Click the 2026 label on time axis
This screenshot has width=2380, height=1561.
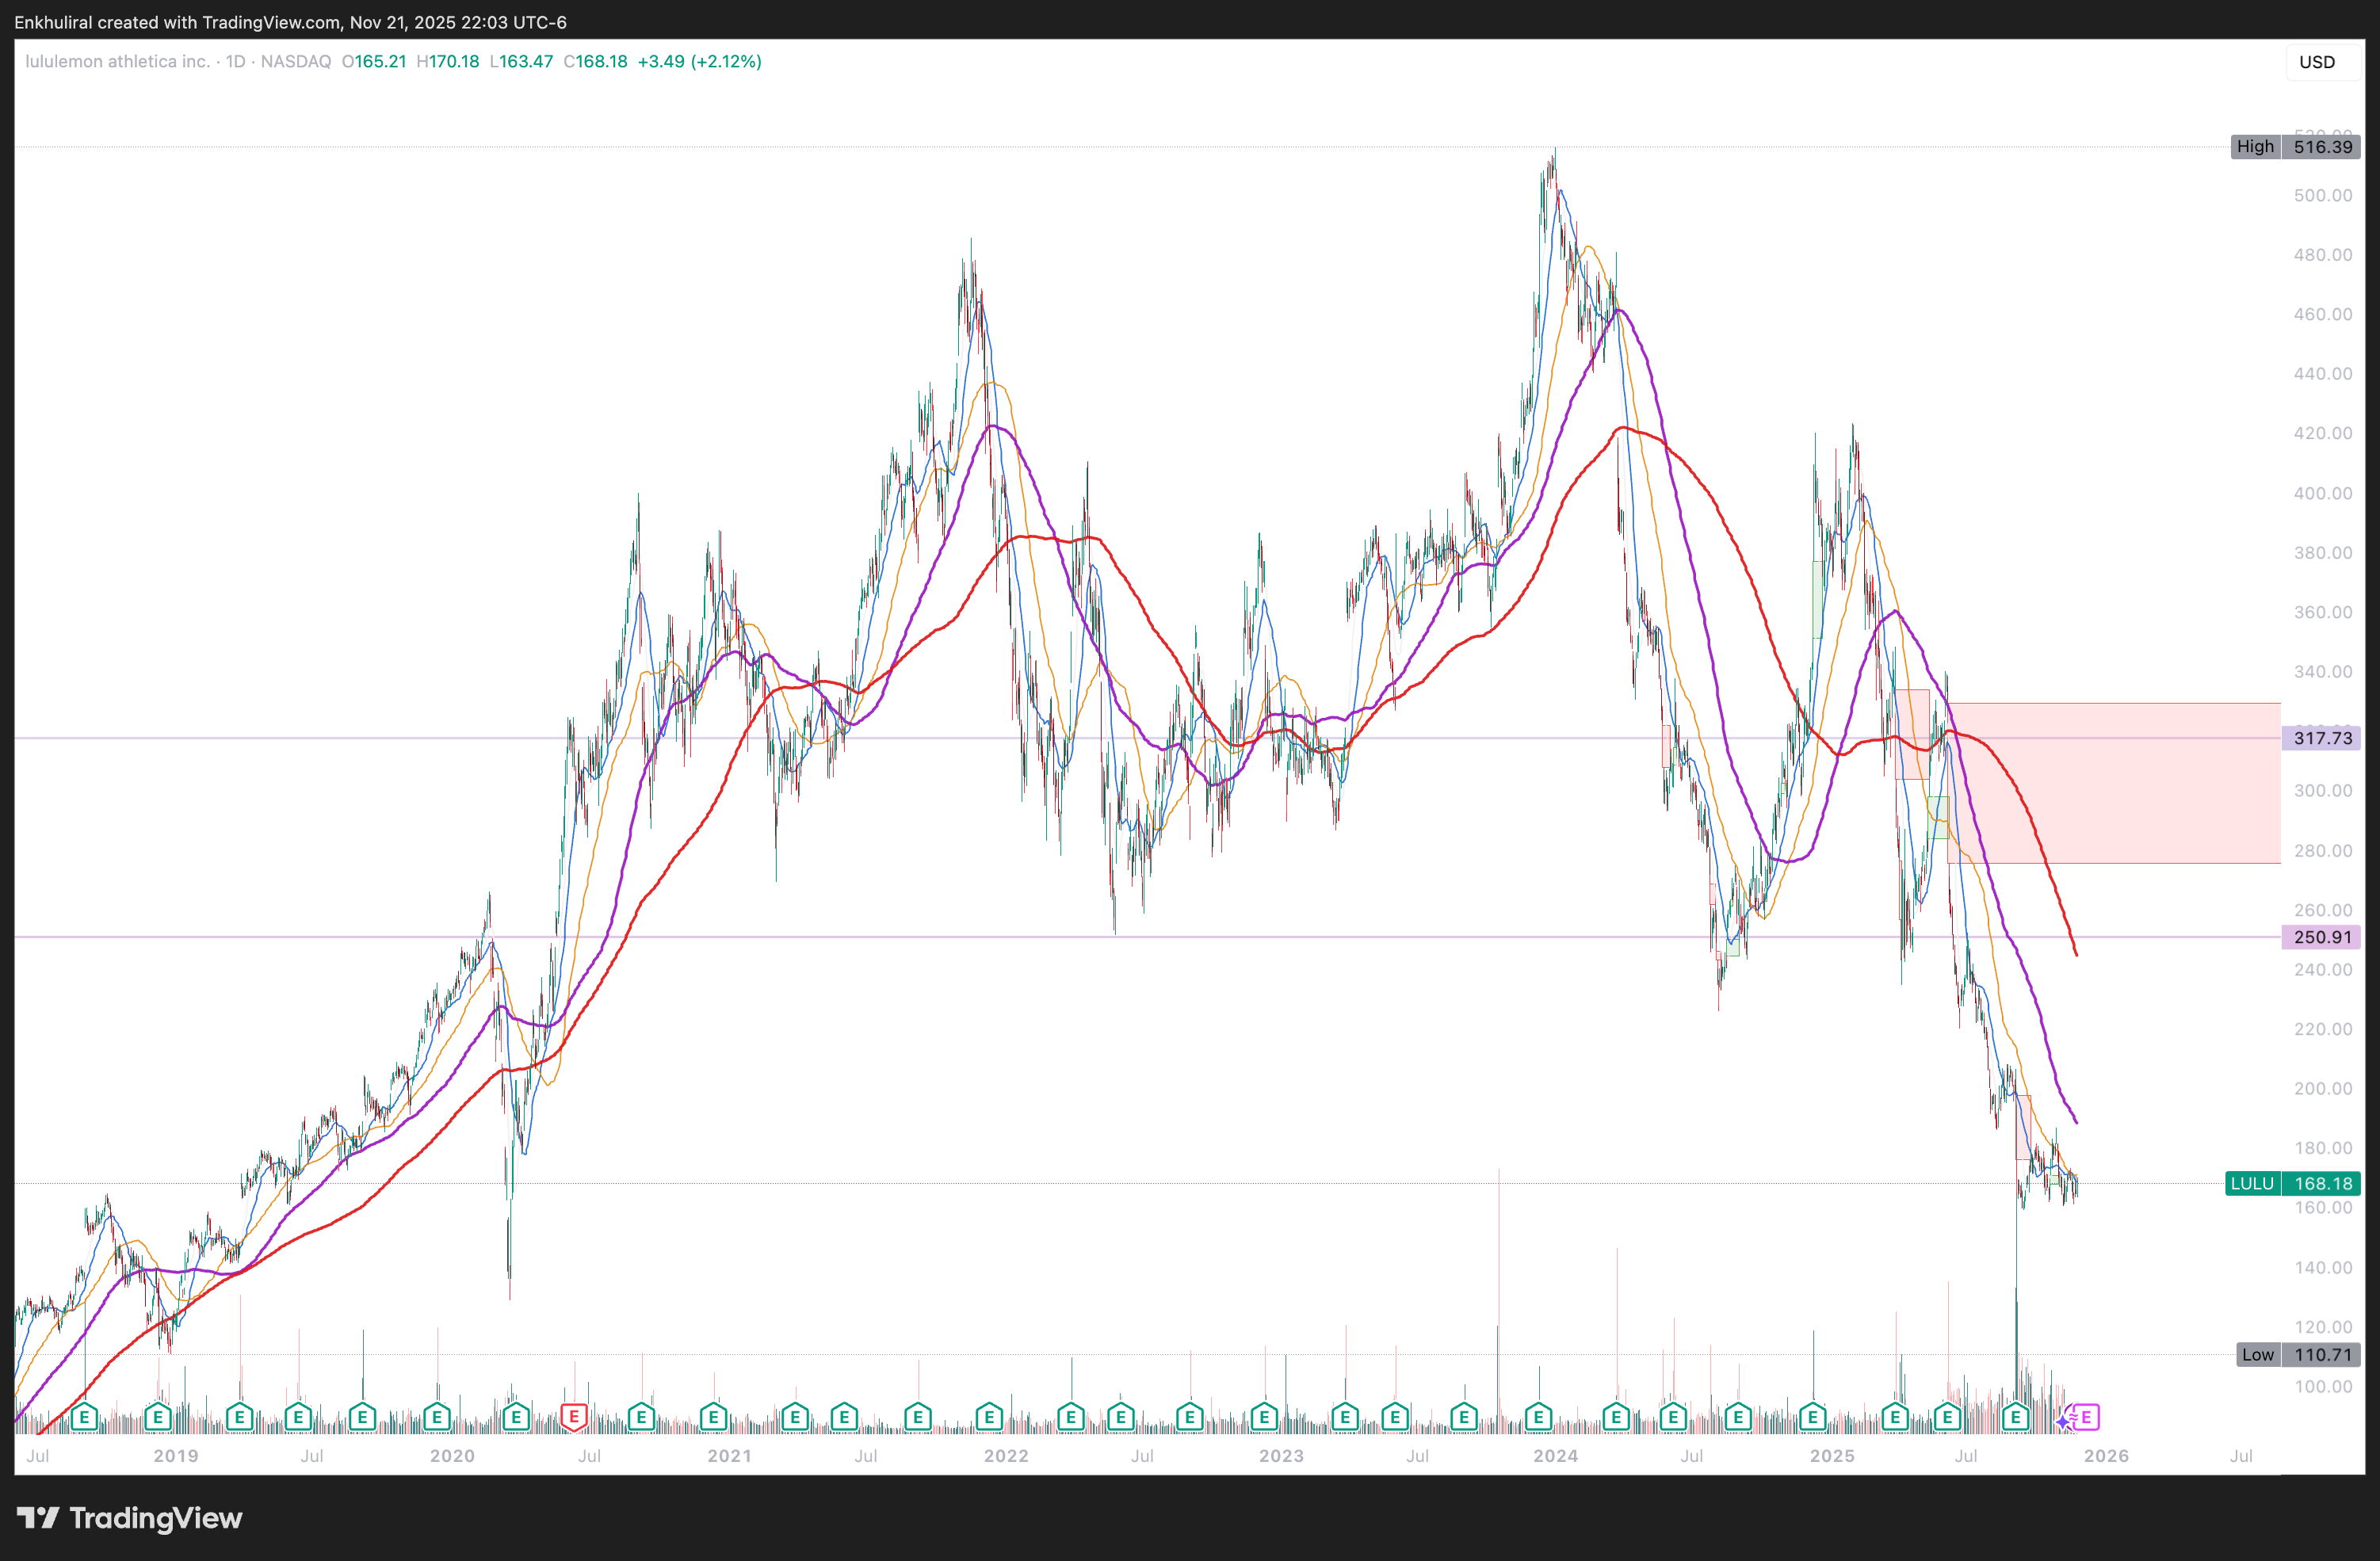pyautogui.click(x=2106, y=1456)
